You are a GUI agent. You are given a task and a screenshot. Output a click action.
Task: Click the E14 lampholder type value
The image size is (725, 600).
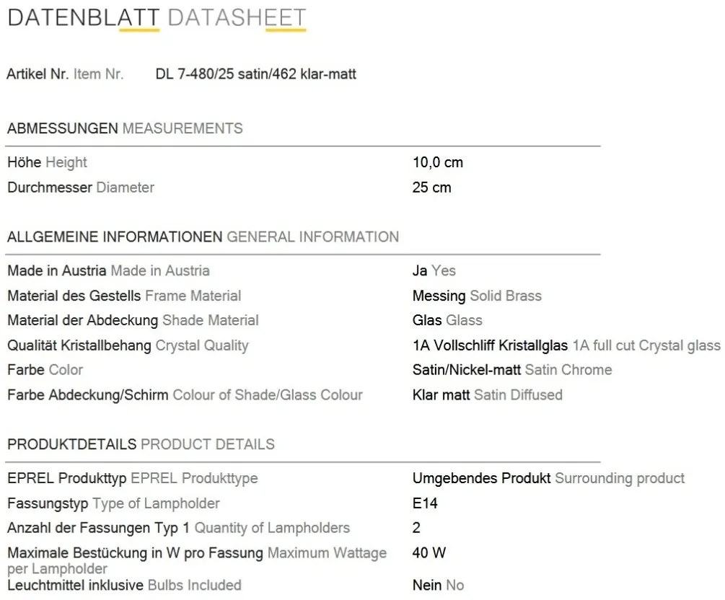(x=425, y=503)
